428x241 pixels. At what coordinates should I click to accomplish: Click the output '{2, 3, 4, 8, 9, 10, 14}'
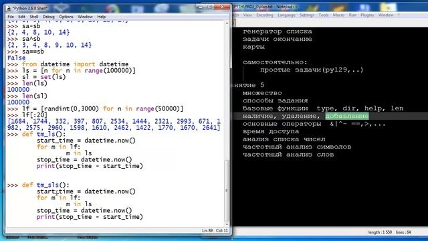point(49,45)
